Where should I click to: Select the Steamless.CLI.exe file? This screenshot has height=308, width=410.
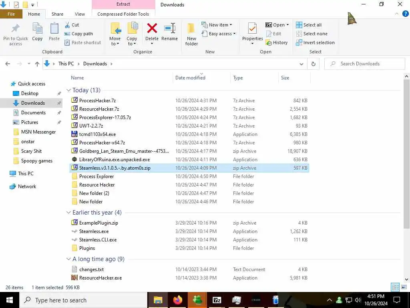[189, 240]
